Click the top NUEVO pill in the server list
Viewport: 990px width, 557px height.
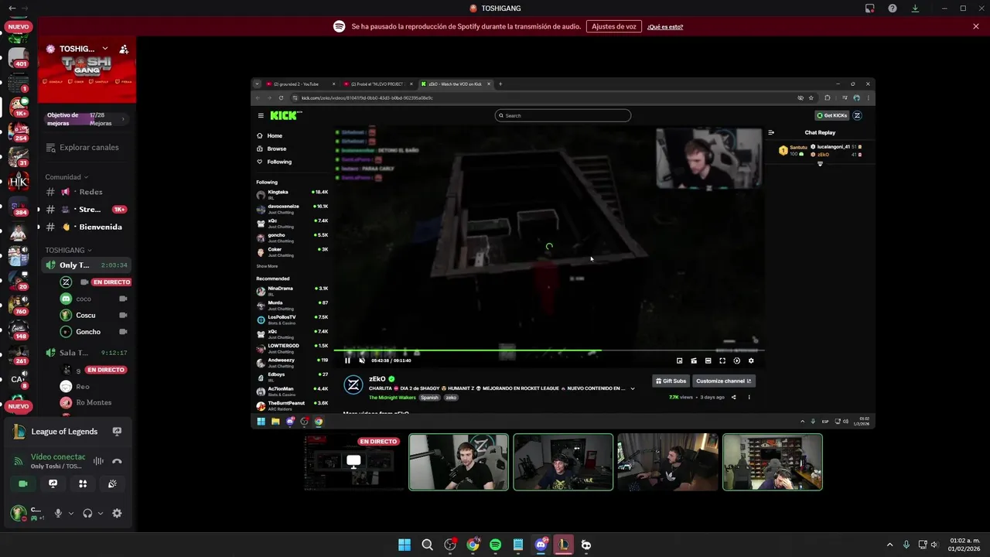tap(19, 27)
